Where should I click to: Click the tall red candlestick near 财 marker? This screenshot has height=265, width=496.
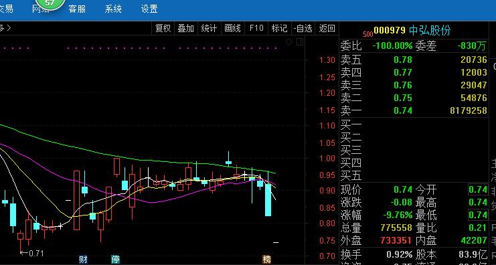tap(76, 200)
